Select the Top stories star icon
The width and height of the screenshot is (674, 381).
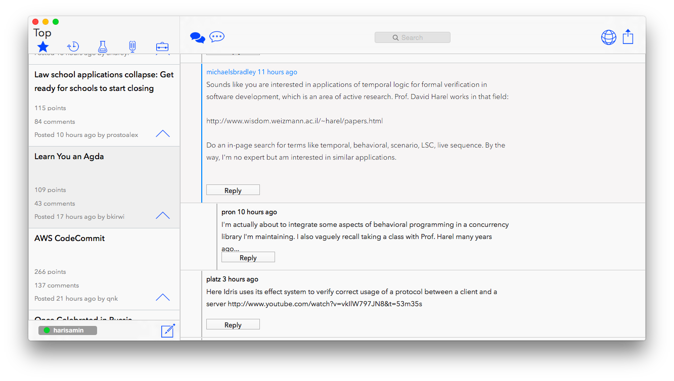click(42, 46)
